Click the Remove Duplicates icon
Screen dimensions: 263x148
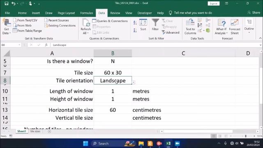pos(200,25)
